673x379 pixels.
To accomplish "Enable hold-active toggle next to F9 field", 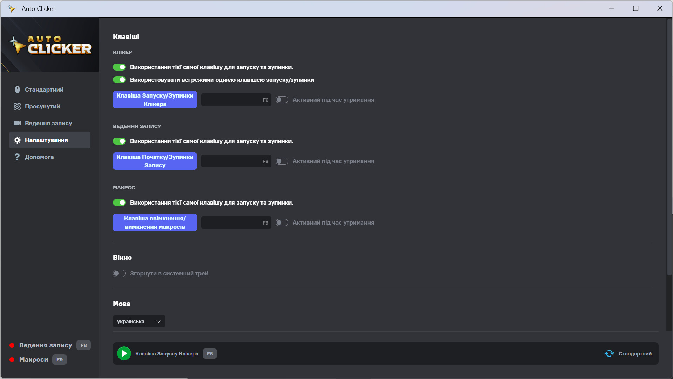I will pos(282,222).
